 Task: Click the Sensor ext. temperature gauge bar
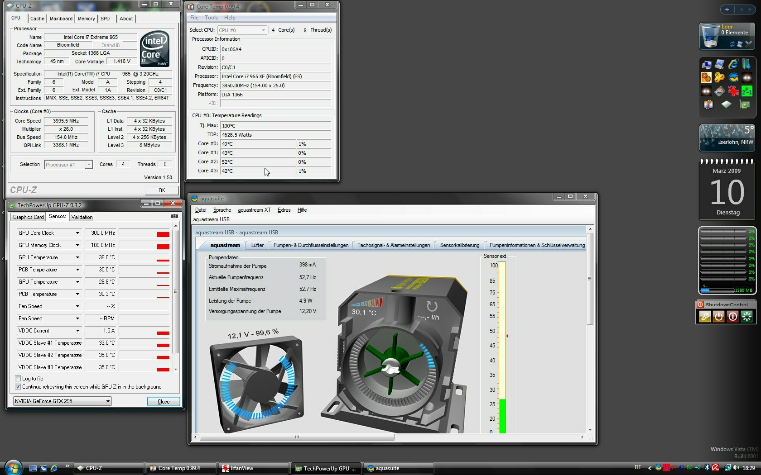pos(502,347)
